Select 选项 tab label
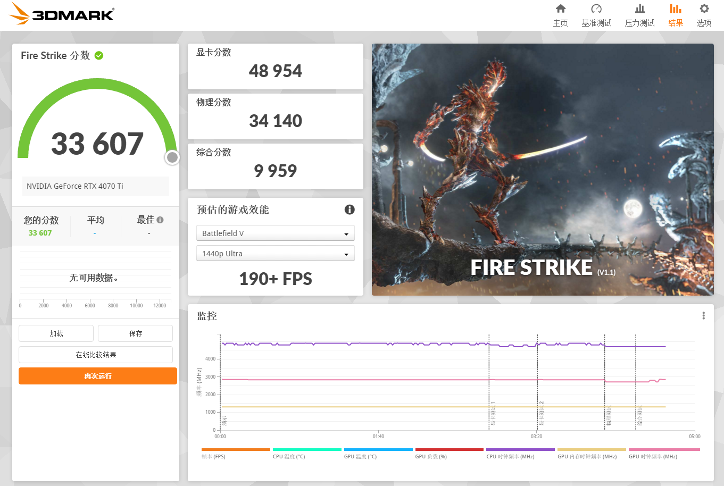 point(704,23)
